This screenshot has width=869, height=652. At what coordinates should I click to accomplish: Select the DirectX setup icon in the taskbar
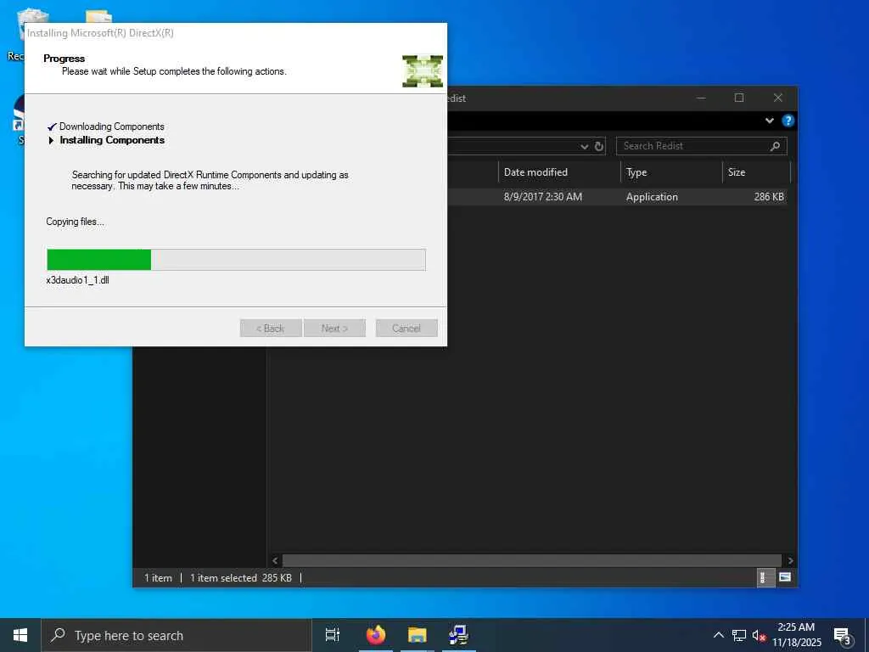(458, 635)
